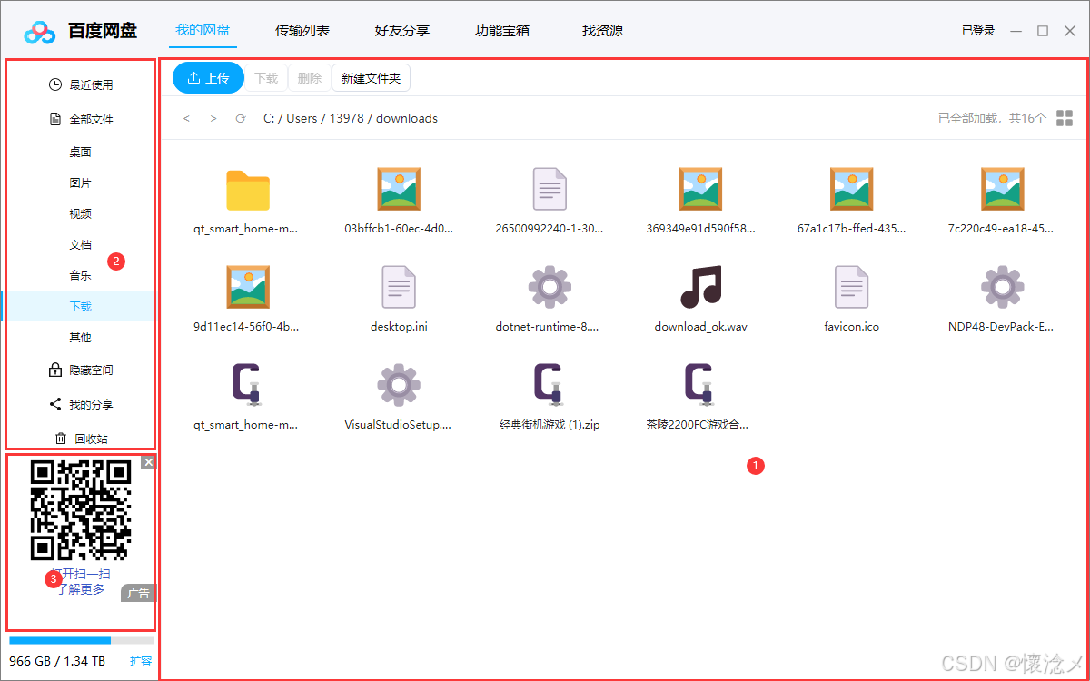Switch to the 好友分享 tab
The width and height of the screenshot is (1090, 681).
402,31
